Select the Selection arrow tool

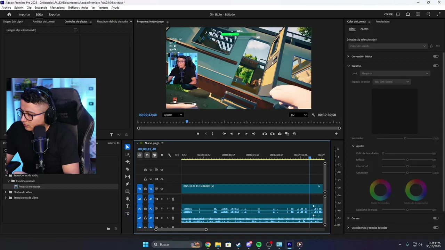128,147
